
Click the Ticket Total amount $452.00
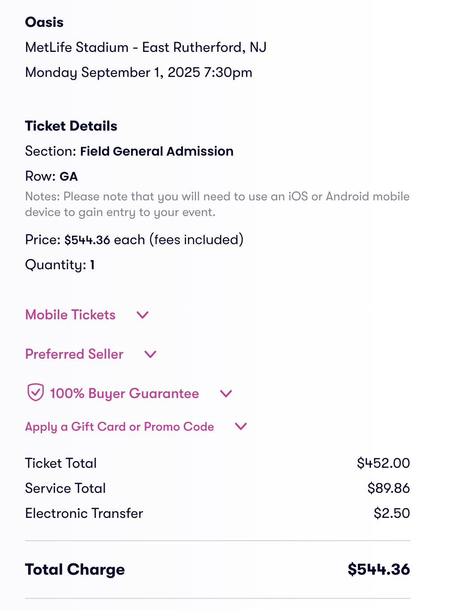pos(383,463)
